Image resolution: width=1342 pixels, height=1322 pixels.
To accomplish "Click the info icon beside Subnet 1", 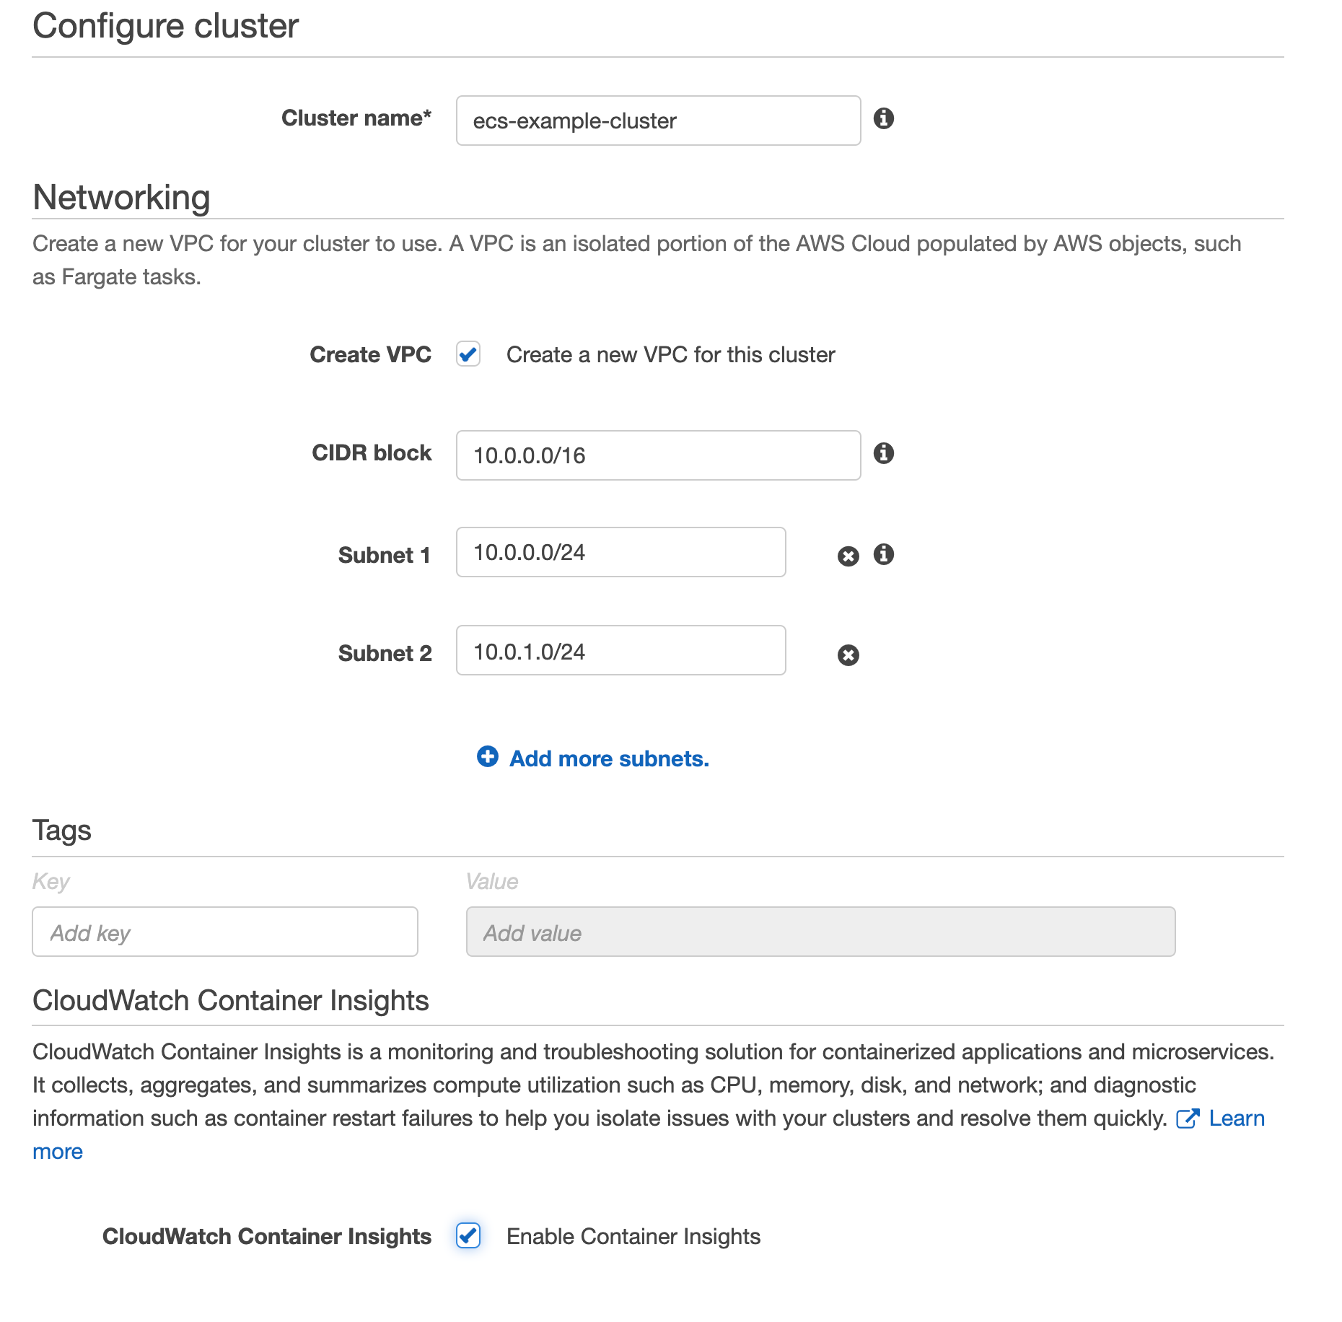I will point(883,554).
